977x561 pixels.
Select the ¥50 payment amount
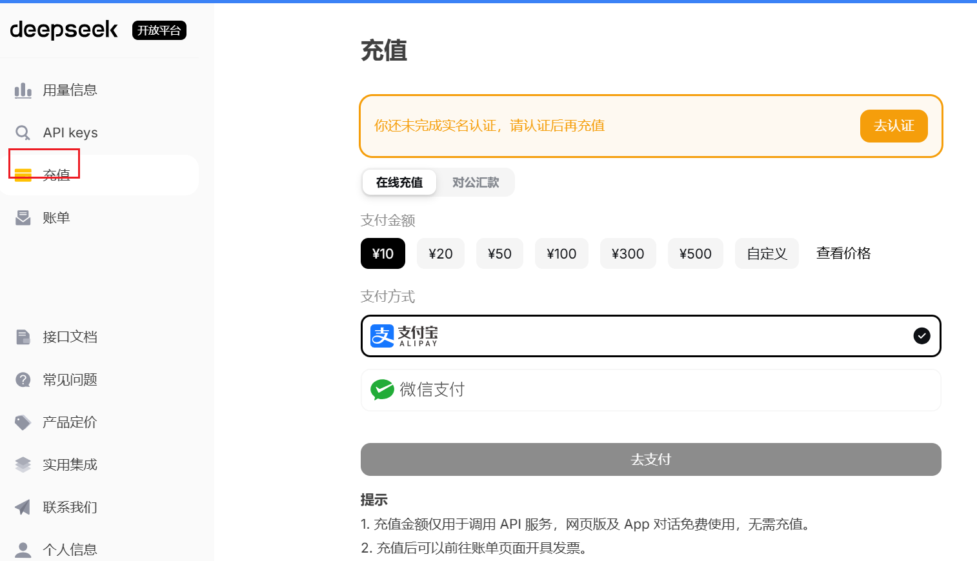click(x=499, y=253)
